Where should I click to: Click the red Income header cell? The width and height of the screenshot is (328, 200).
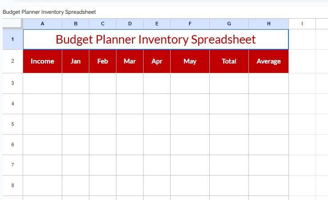[42, 61]
